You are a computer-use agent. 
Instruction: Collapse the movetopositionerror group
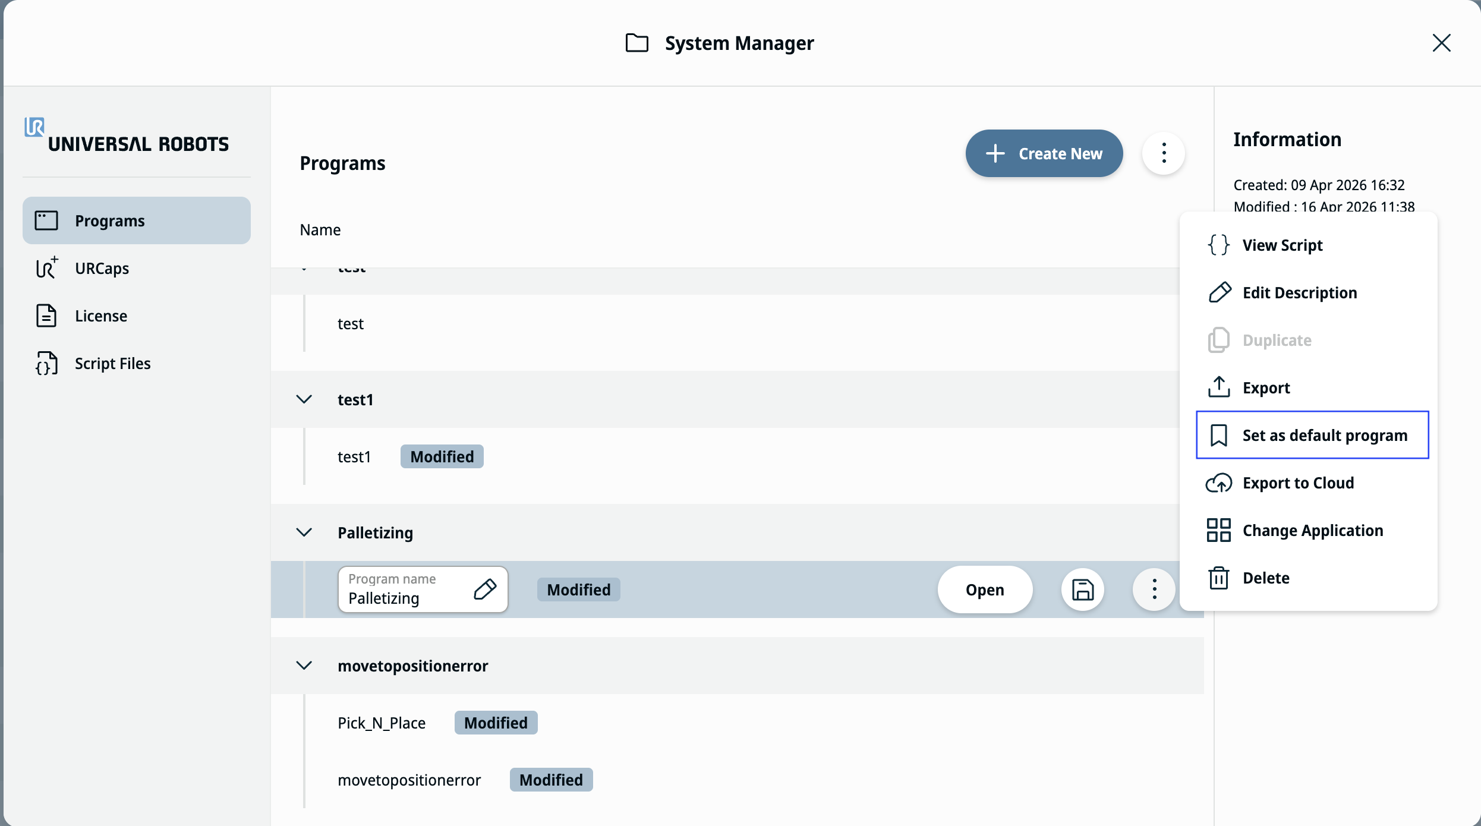304,666
